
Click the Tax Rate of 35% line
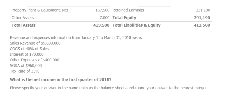(24, 71)
